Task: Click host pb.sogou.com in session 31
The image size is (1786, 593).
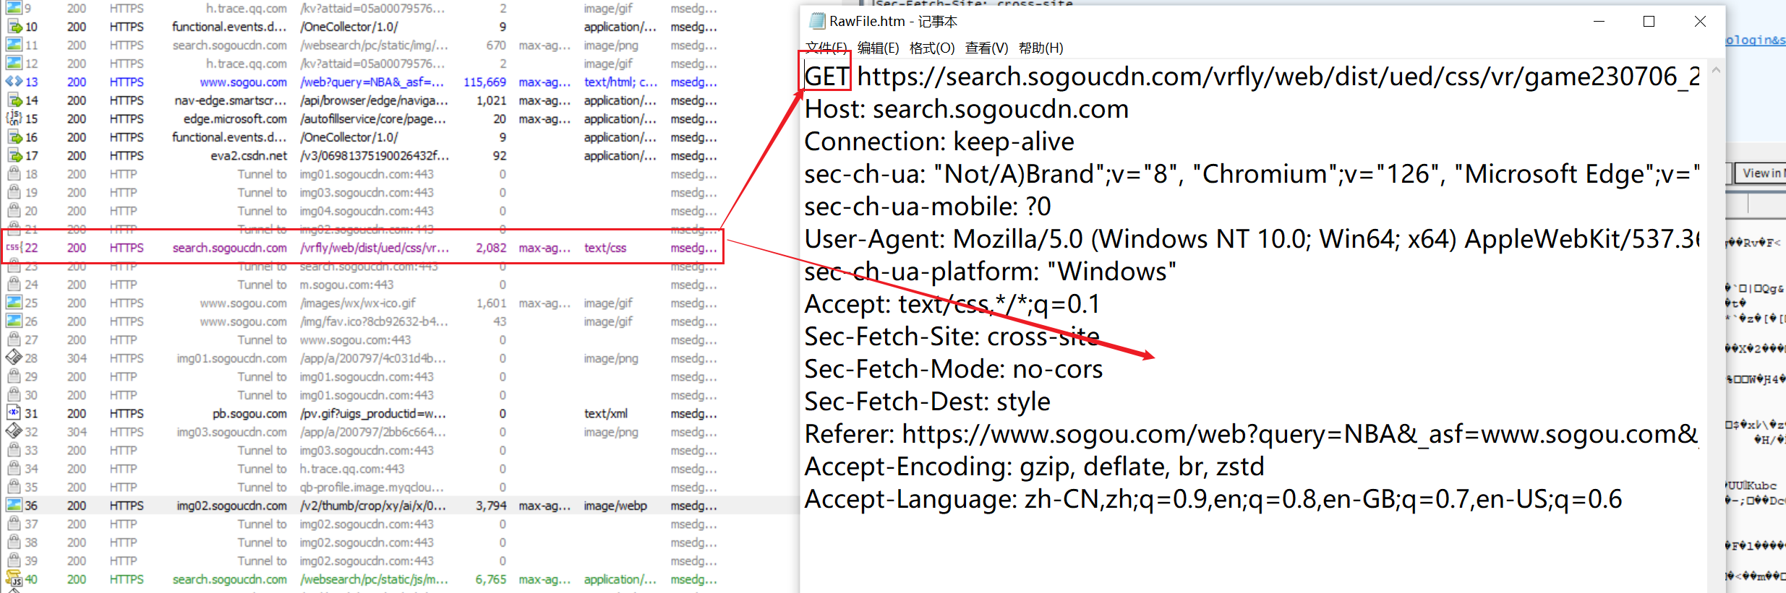Action: click(249, 413)
